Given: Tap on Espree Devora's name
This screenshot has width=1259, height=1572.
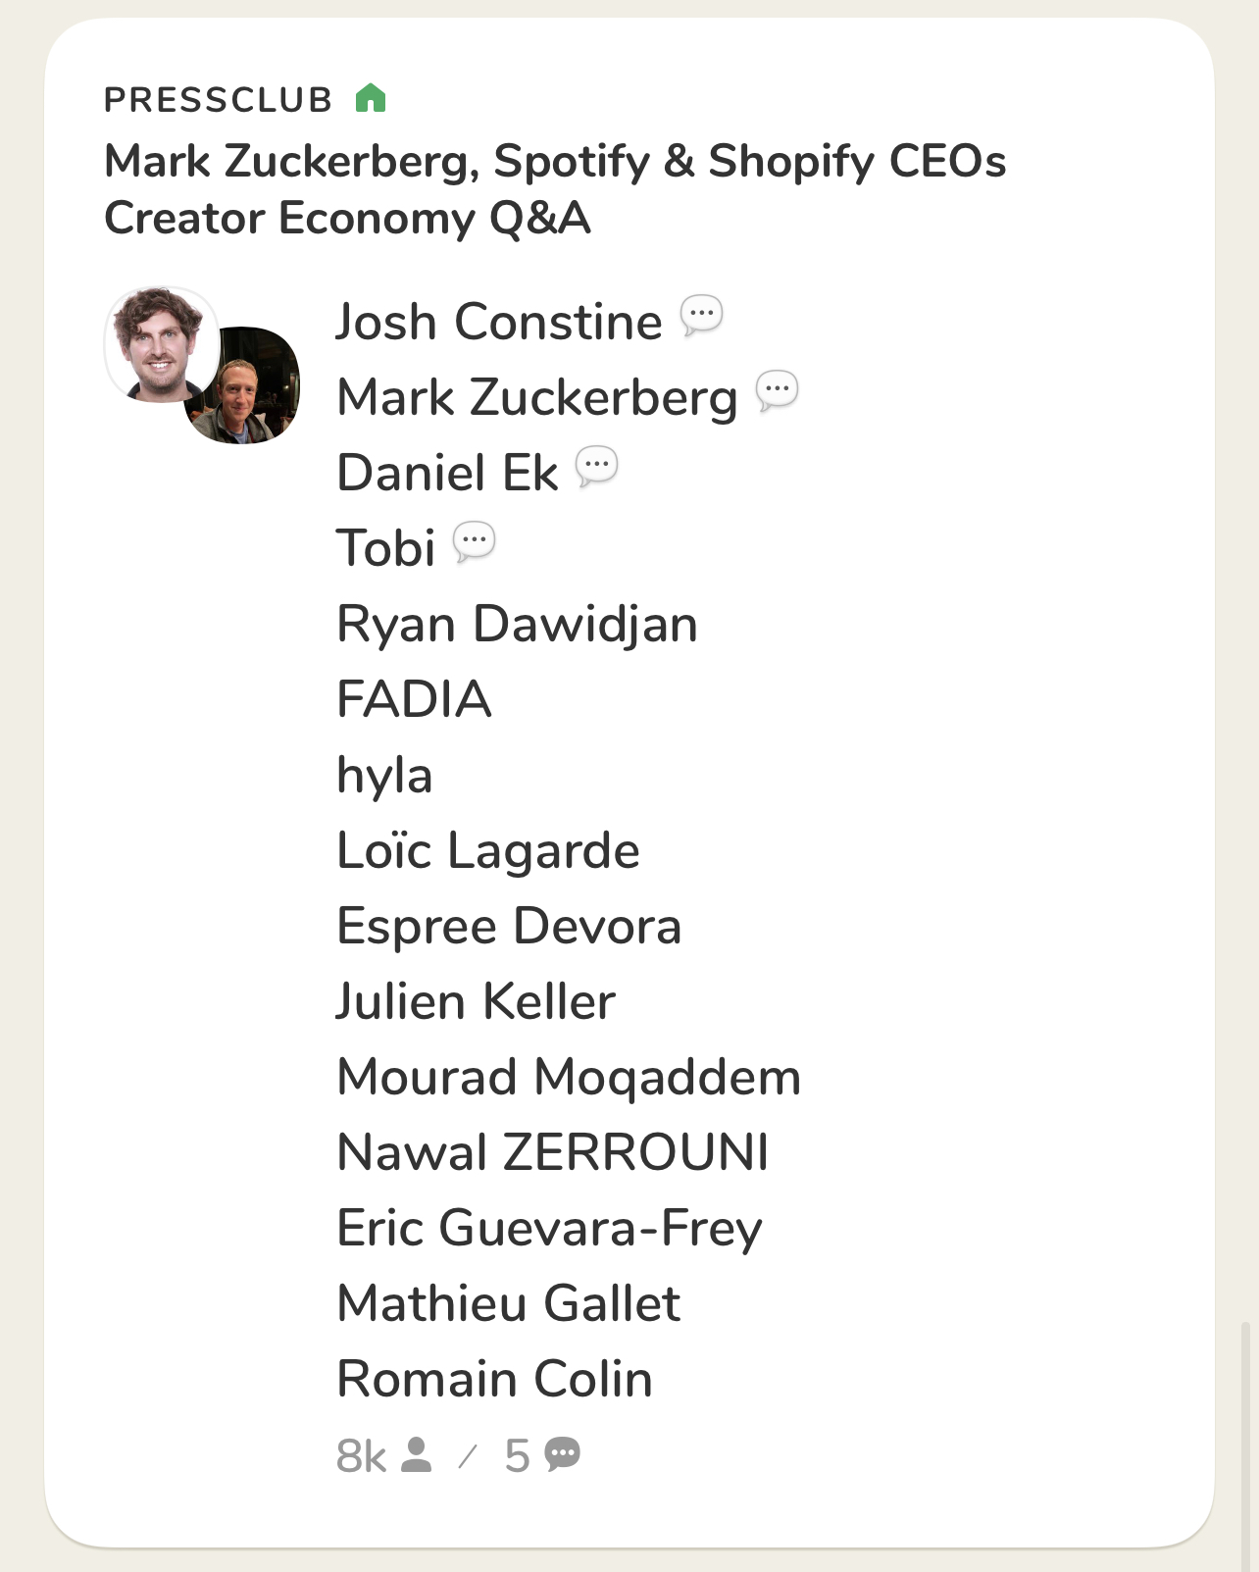Looking at the screenshot, I should (x=508, y=927).
